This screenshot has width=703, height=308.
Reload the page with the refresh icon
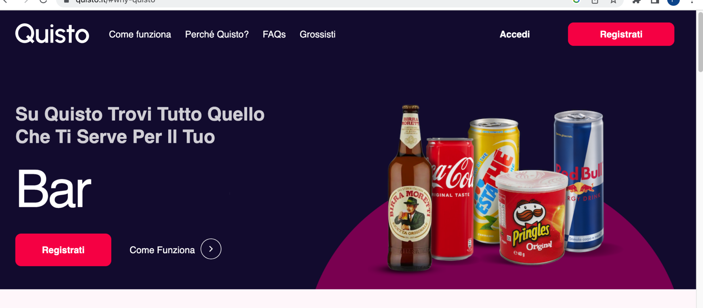[x=43, y=1]
